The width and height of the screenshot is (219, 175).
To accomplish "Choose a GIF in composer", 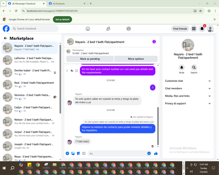I will click(x=84, y=153).
